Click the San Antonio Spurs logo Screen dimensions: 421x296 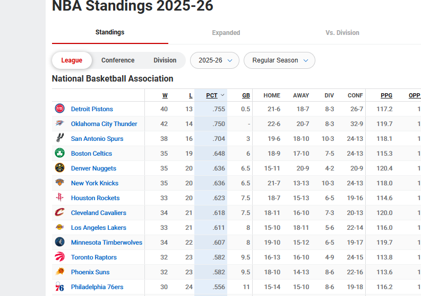59,139
